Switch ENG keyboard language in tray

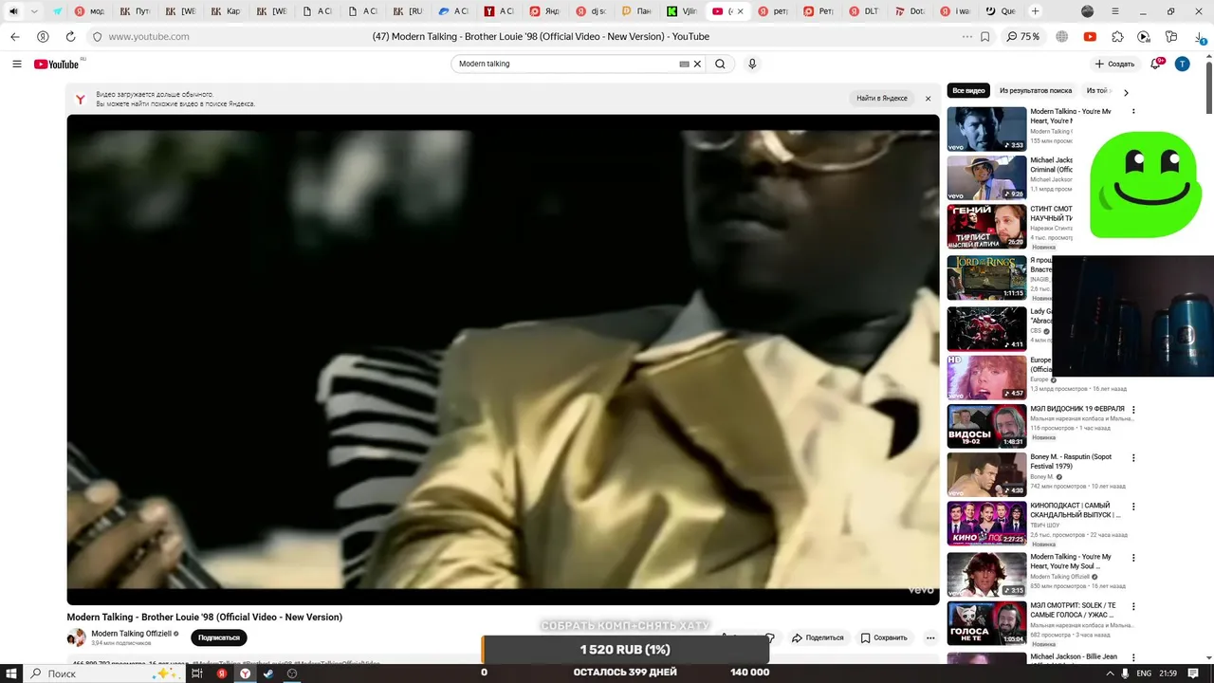coord(1145,673)
